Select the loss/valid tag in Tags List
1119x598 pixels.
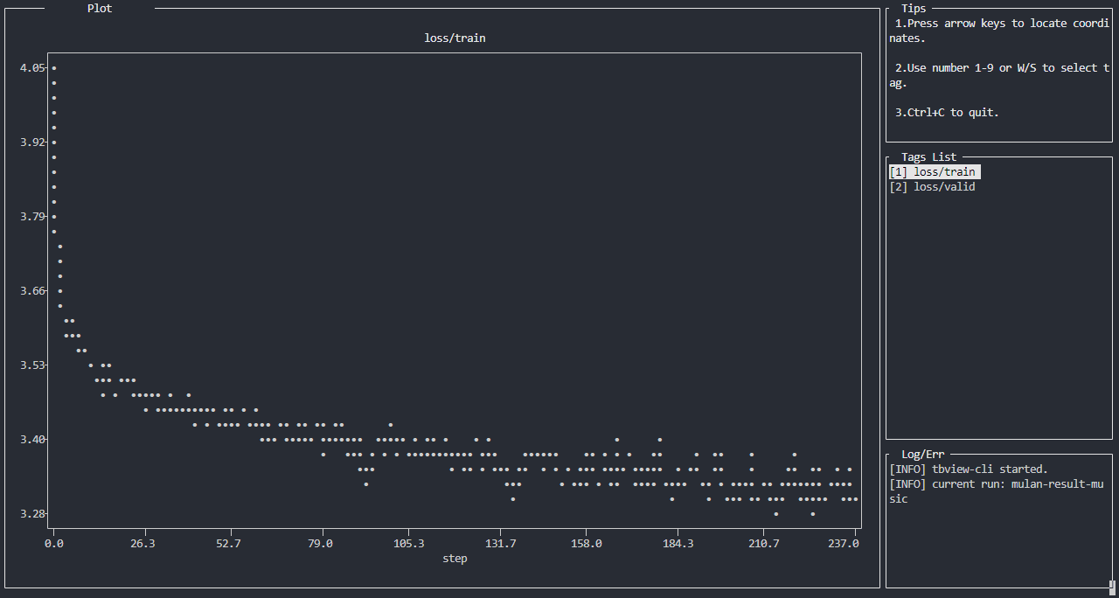pyautogui.click(x=932, y=187)
